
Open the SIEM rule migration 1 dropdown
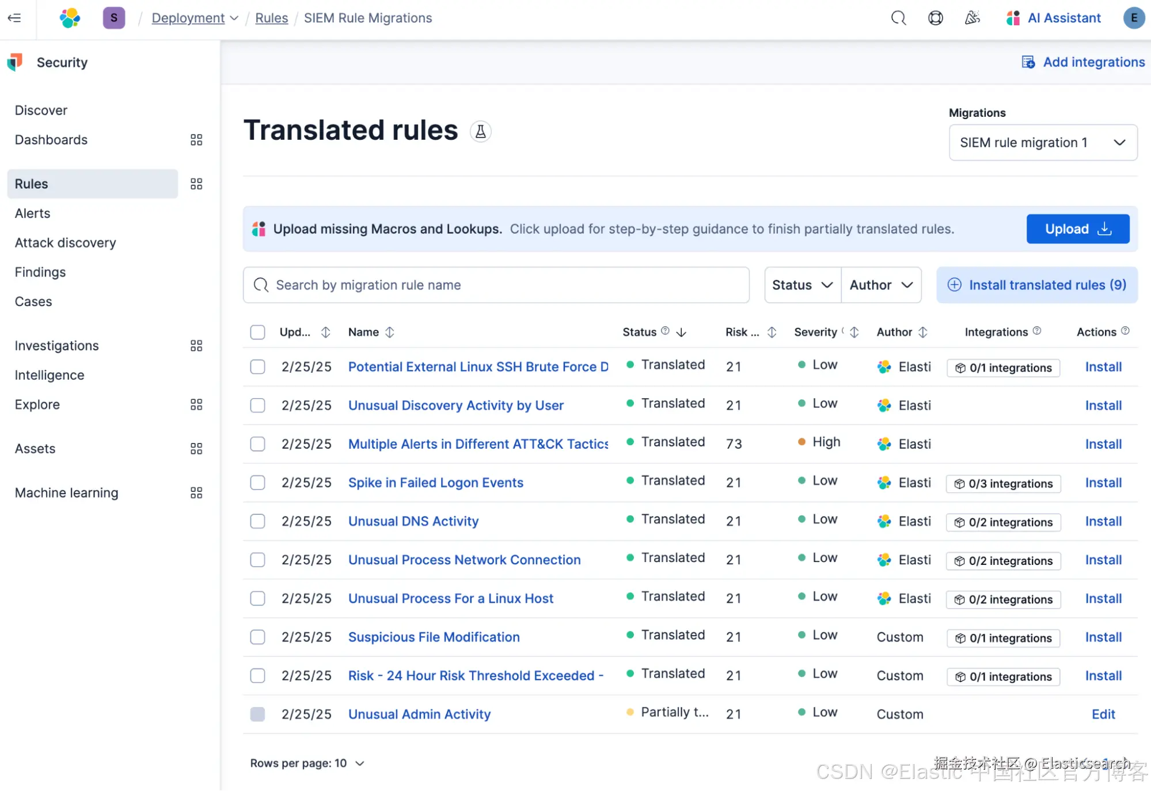pyautogui.click(x=1043, y=142)
